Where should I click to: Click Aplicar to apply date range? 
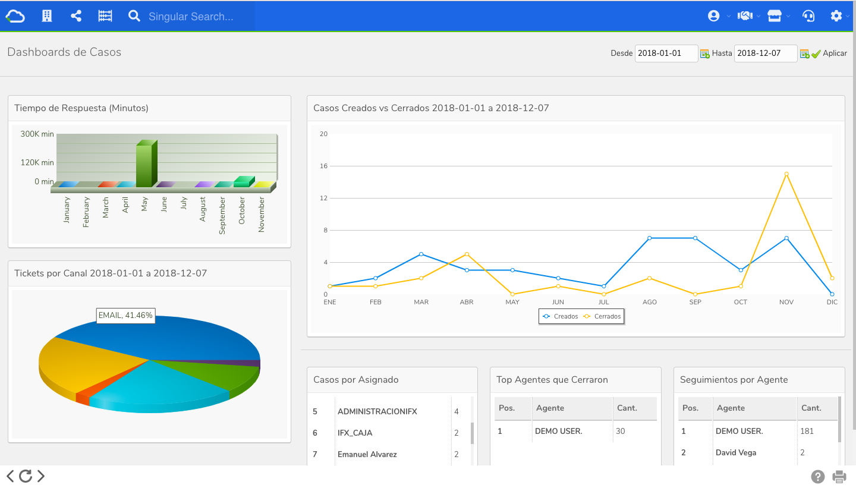[x=829, y=53]
